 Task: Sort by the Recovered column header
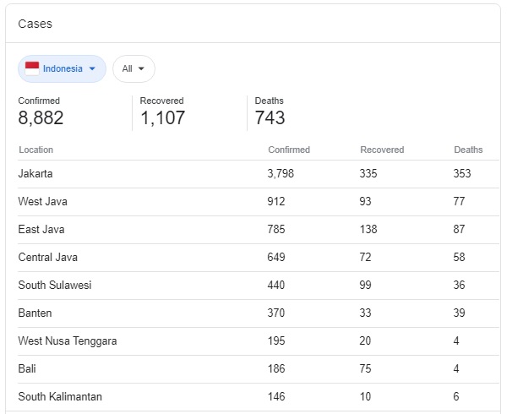point(382,150)
